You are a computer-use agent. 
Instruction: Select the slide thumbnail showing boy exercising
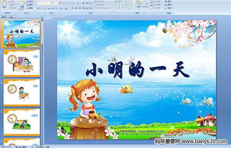tap(22, 122)
